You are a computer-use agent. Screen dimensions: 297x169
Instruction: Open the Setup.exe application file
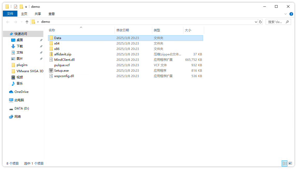coord(61,71)
